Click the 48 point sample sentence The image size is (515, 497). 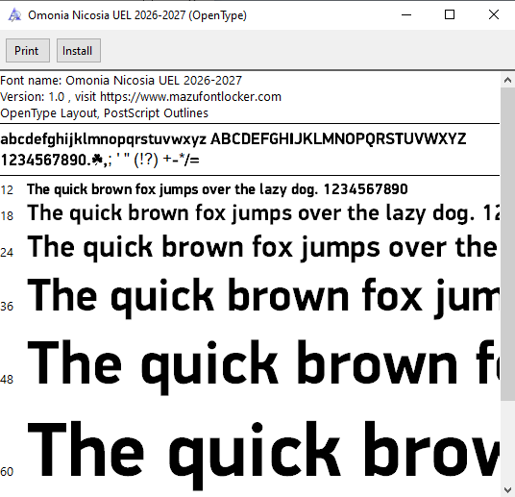pos(263,367)
